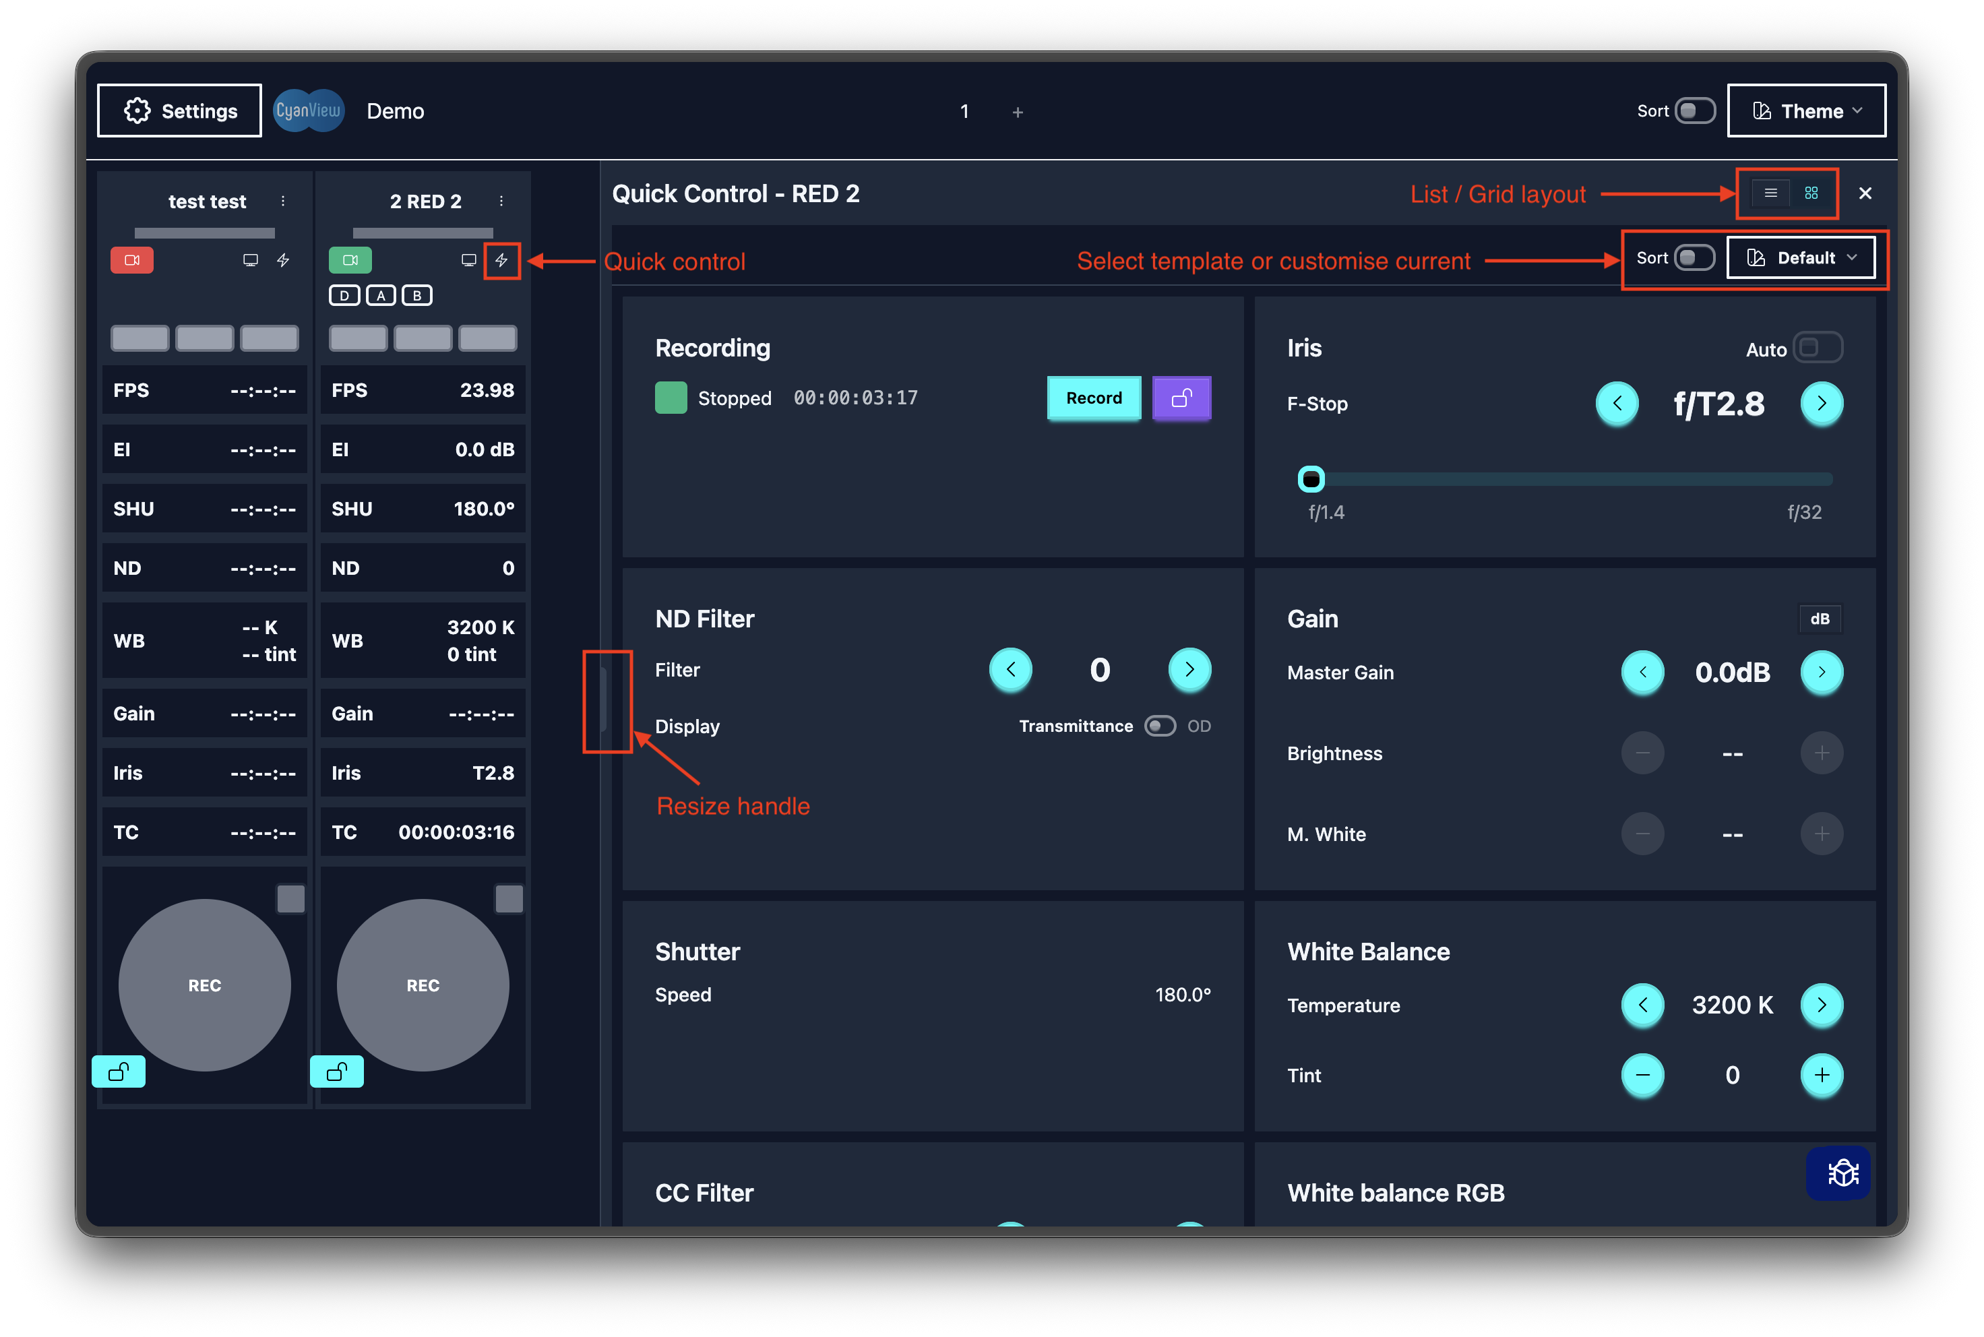Add new page tab with plus
The width and height of the screenshot is (1984, 1337).
pos(1017,113)
